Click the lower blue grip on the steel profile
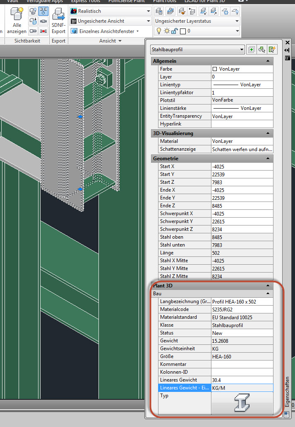The width and height of the screenshot is (295, 427). pos(80,189)
